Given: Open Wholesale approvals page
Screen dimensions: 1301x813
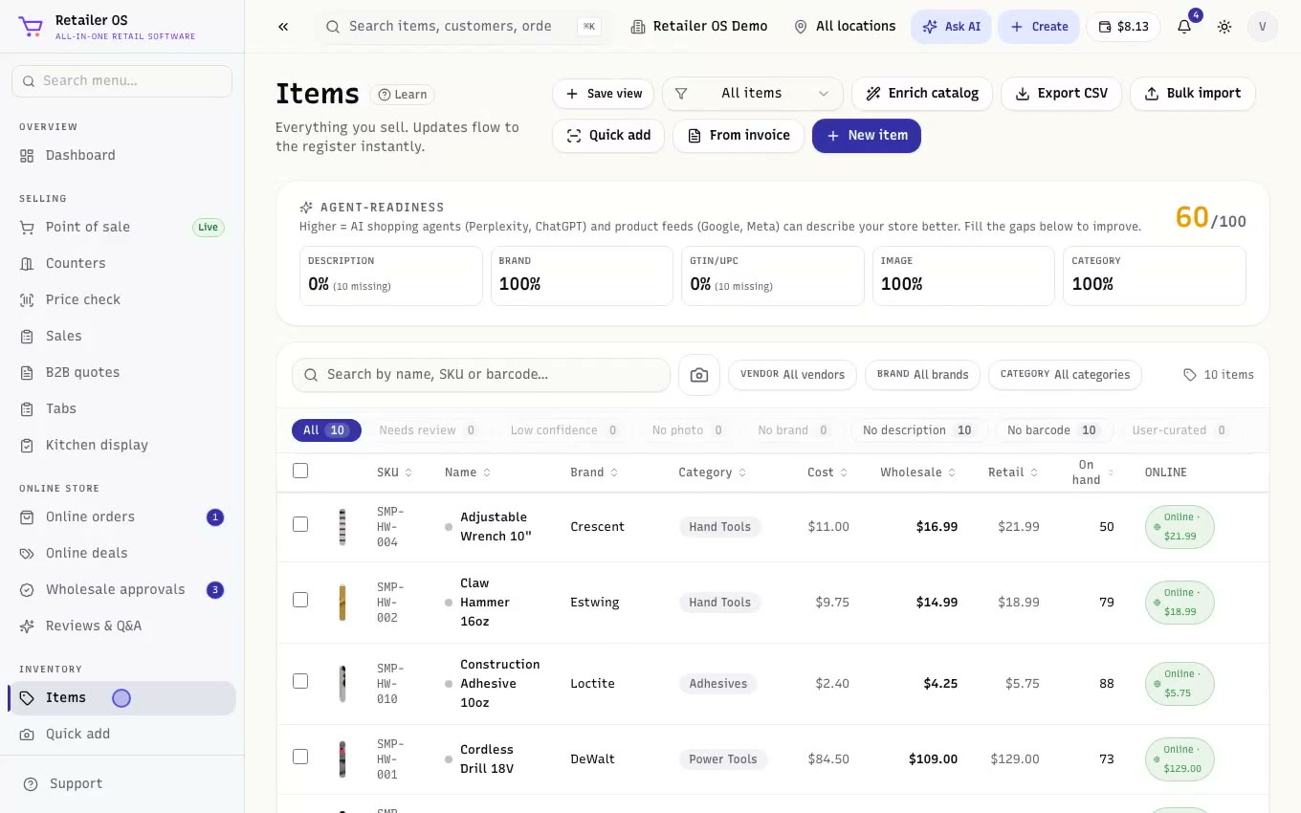Looking at the screenshot, I should 121,589.
